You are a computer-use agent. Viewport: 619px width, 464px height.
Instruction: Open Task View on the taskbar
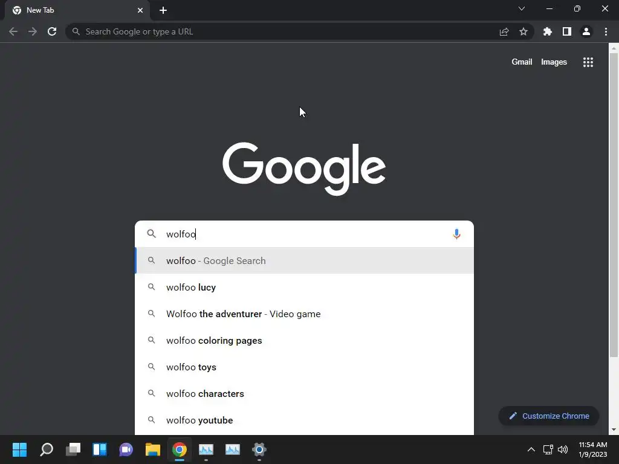73,449
